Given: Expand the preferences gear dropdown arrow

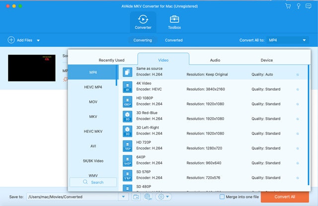Looking at the screenshot, I should click(x=167, y=197).
